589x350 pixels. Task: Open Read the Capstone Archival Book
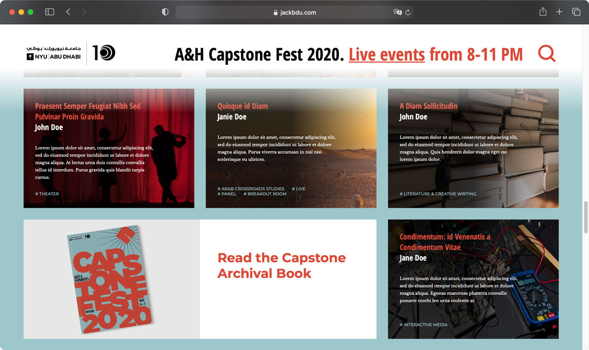282,266
